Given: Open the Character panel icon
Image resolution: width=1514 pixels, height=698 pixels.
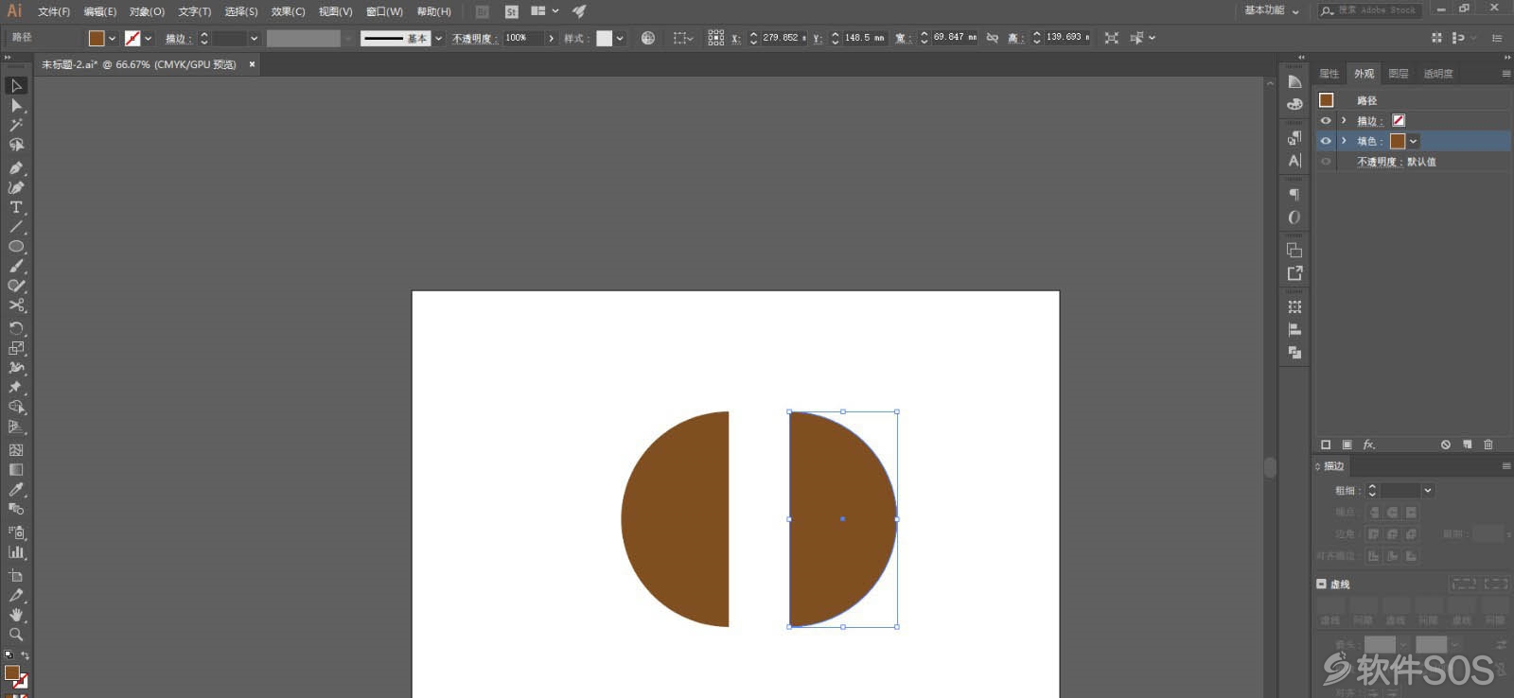Looking at the screenshot, I should (x=1294, y=161).
